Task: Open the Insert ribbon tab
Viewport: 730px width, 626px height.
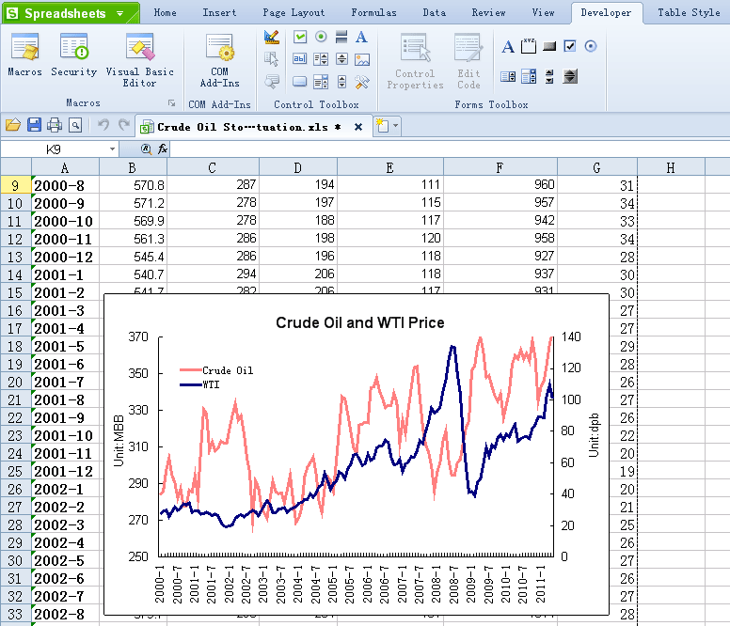Action: coord(219,12)
